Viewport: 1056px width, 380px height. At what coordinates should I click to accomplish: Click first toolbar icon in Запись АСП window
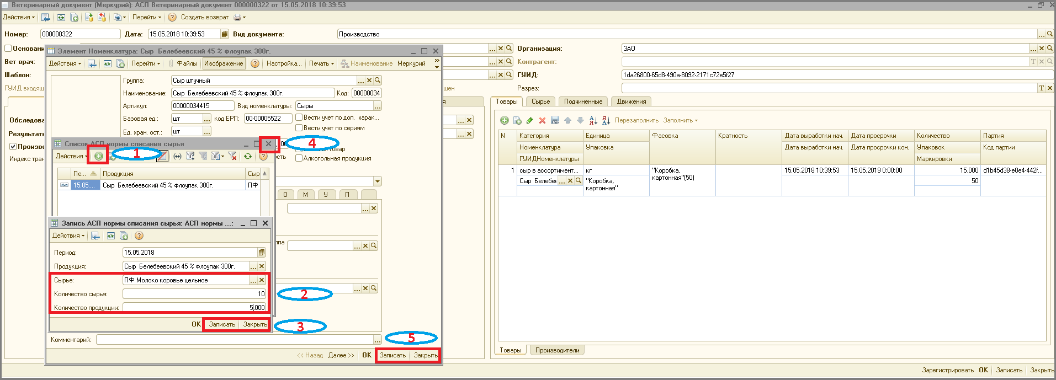coord(95,236)
